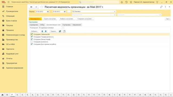Image resolution: width=173 pixels, height=97 pixels.
Task: Go back with left arrow button
Action: point(31,7)
